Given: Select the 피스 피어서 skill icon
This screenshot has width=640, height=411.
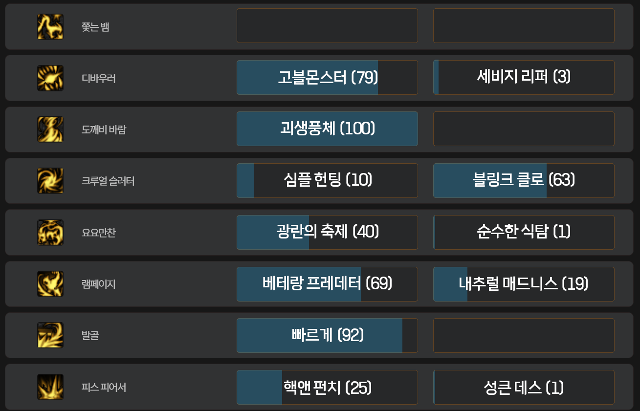Looking at the screenshot, I should 50,387.
